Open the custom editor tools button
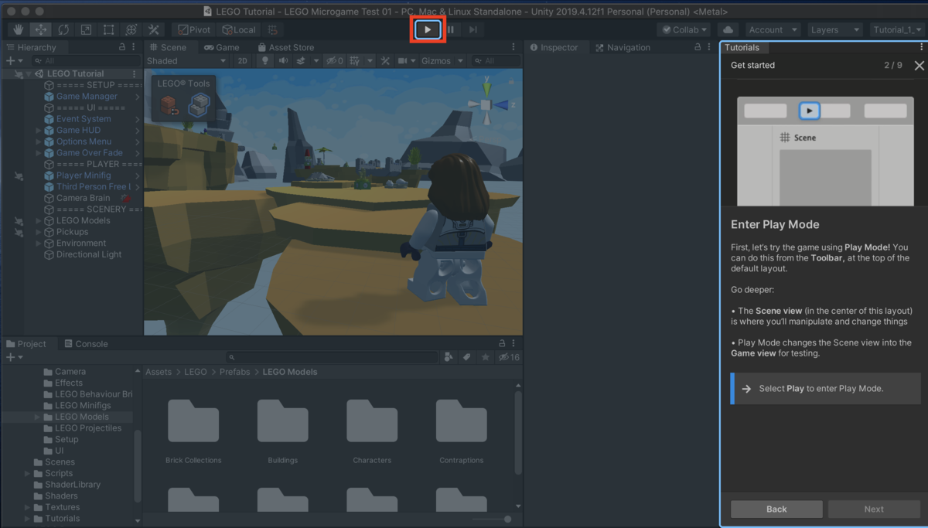 [153, 29]
